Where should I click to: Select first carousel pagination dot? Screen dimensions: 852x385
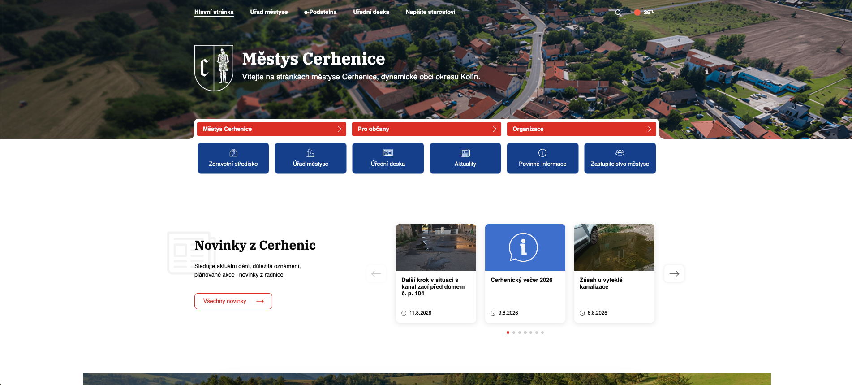click(508, 333)
